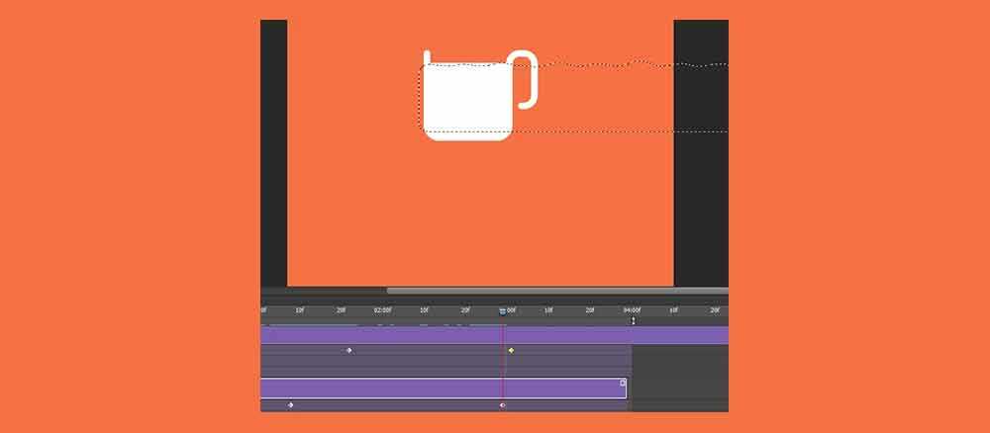Select the top purple video clip
Screen dimensions: 990x433
[x=445, y=335]
